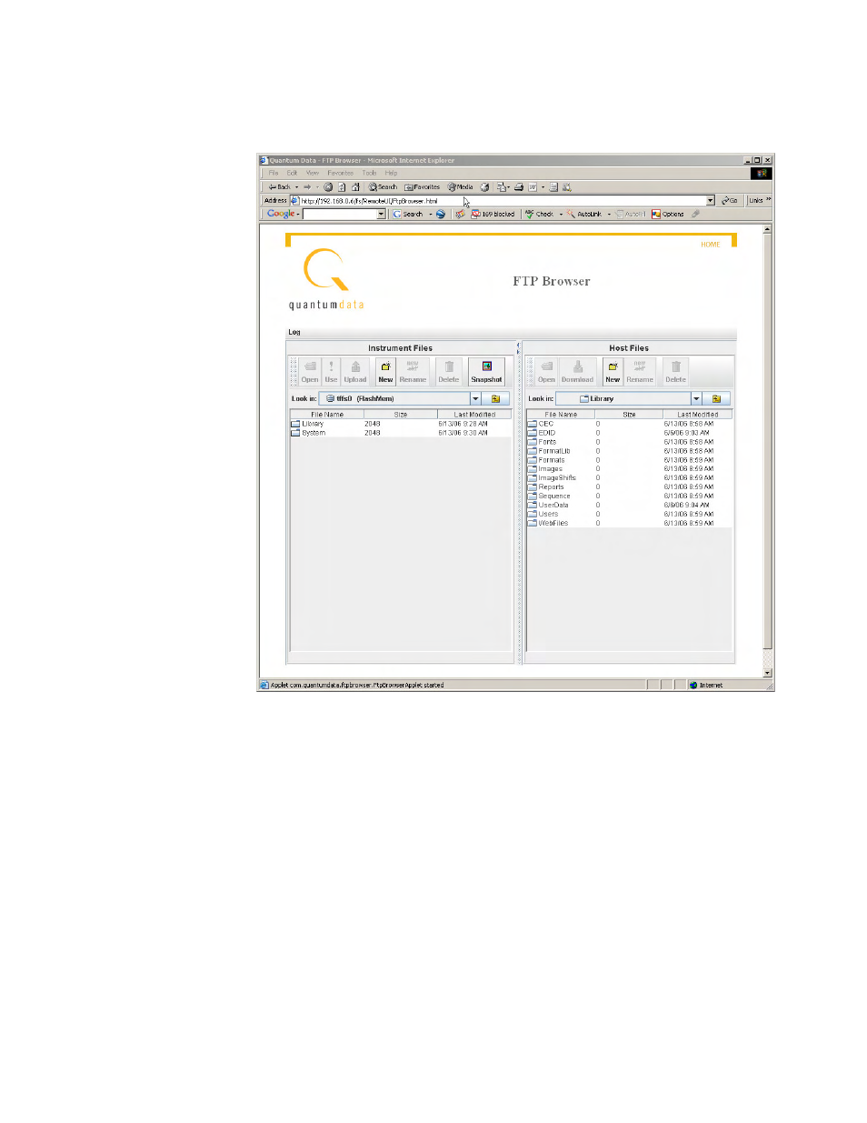Viewport: 867px width, 1123px height.
Task: Create New folder in Host Files
Action: 613,371
